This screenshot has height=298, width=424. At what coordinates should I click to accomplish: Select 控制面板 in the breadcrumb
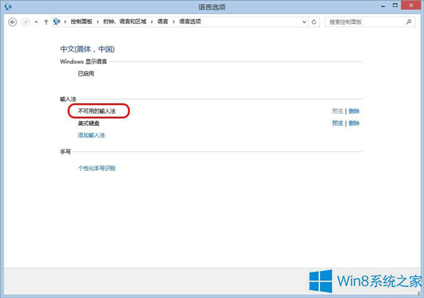click(x=81, y=22)
